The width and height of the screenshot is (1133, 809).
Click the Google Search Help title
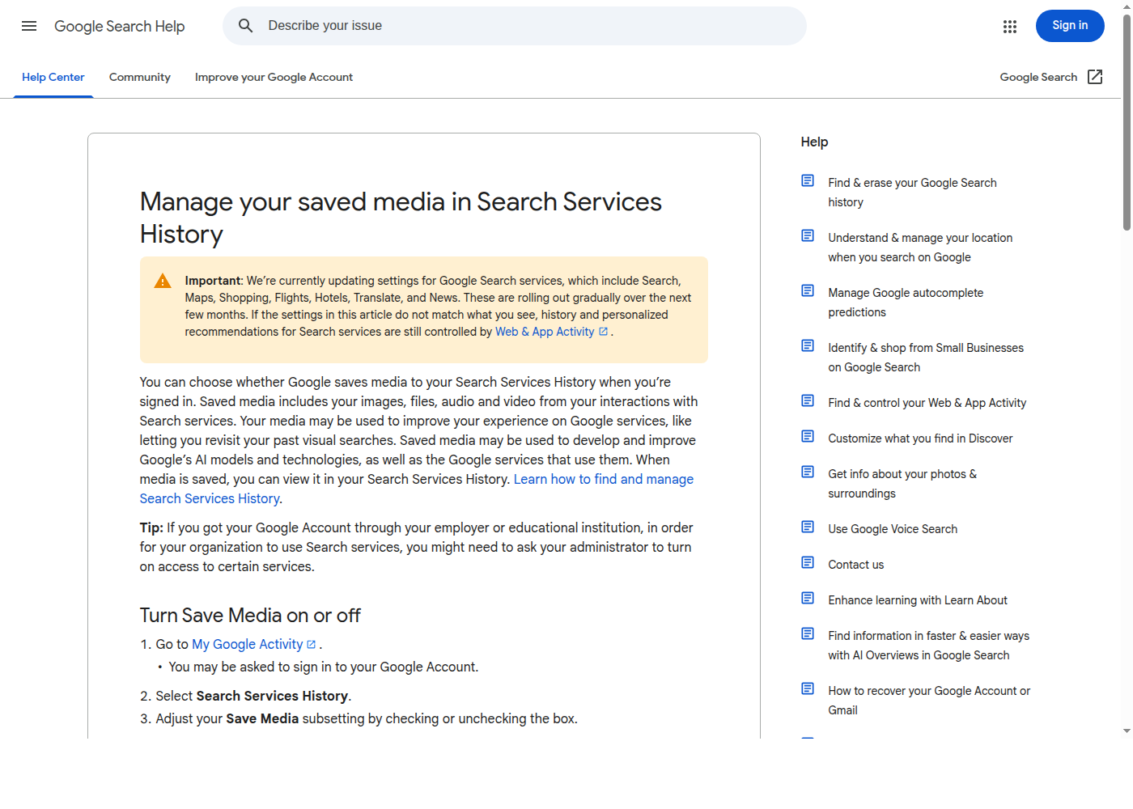point(120,27)
